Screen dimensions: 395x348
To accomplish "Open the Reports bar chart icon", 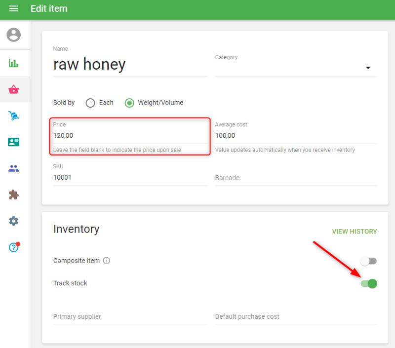I will point(14,63).
